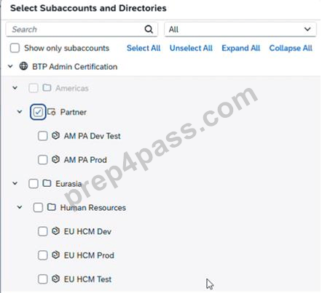
Task: Uncheck the Partner directory checkbox
Action: coord(38,112)
